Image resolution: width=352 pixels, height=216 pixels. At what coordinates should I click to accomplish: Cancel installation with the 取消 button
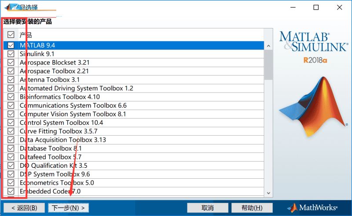(x=208, y=208)
